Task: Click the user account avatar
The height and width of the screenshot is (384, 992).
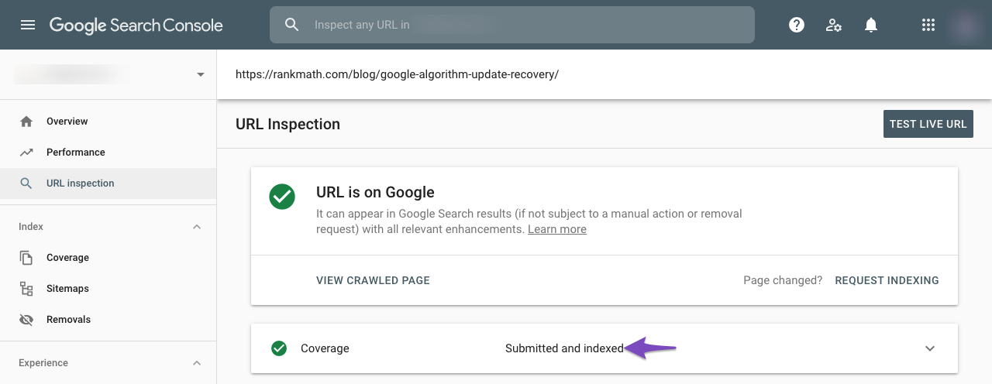Action: tap(966, 25)
